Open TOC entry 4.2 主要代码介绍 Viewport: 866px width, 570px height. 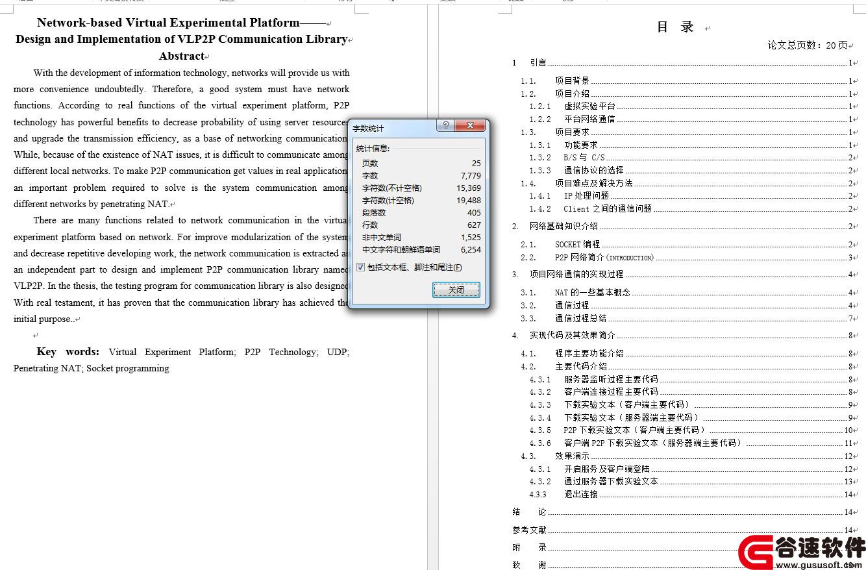point(686,367)
